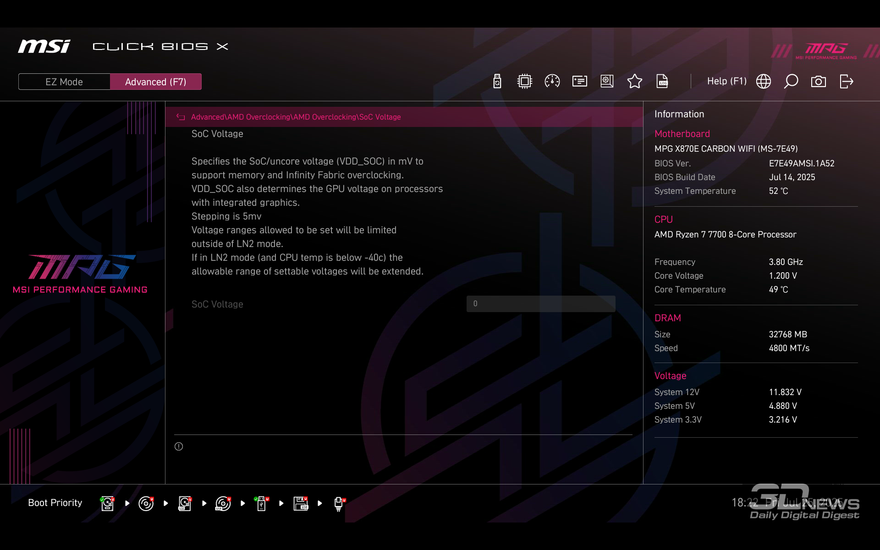Screen dimensions: 880x550
Task: Open the search magnifier icon
Action: pos(791,82)
